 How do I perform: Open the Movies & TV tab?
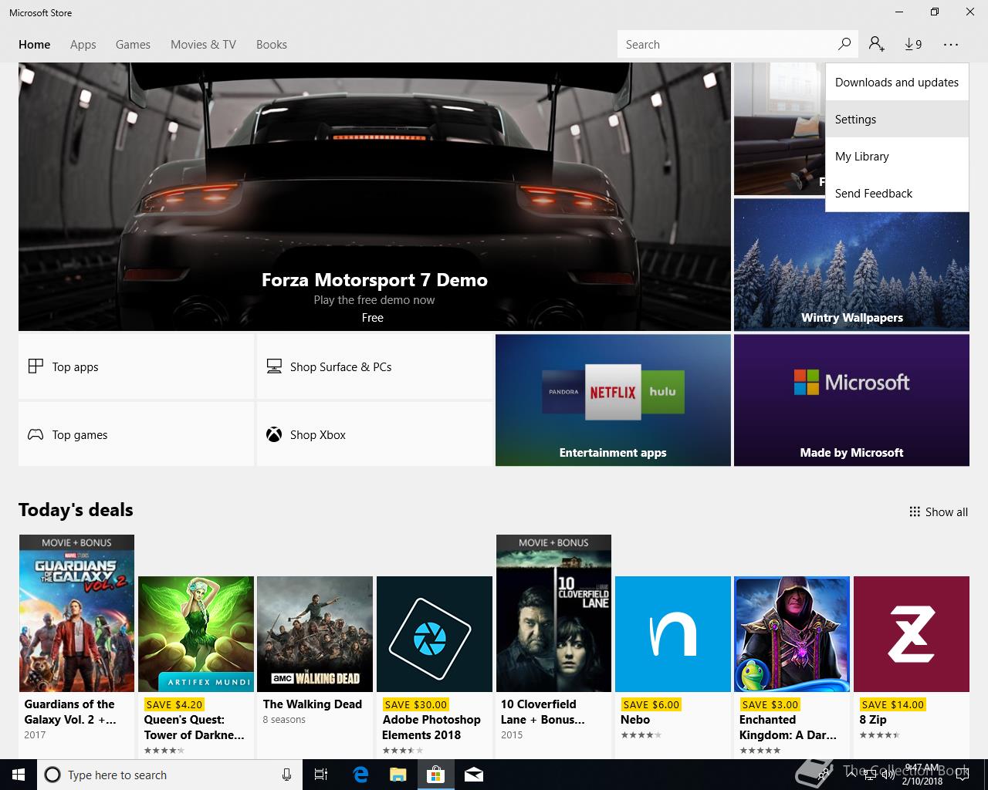tap(203, 44)
